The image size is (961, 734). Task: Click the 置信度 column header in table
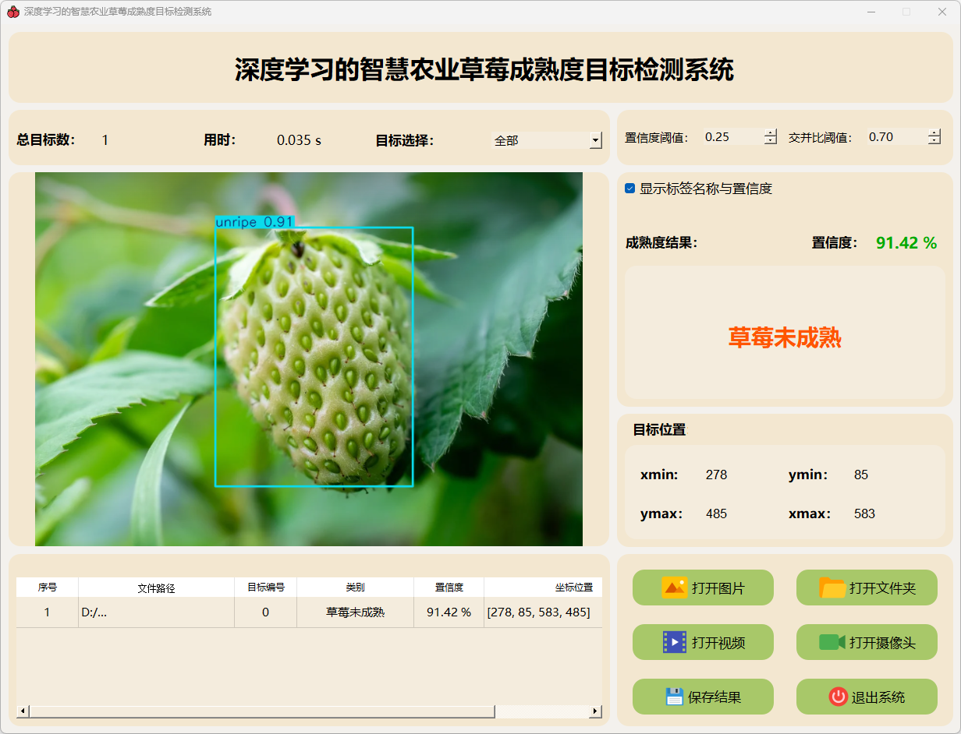(449, 588)
